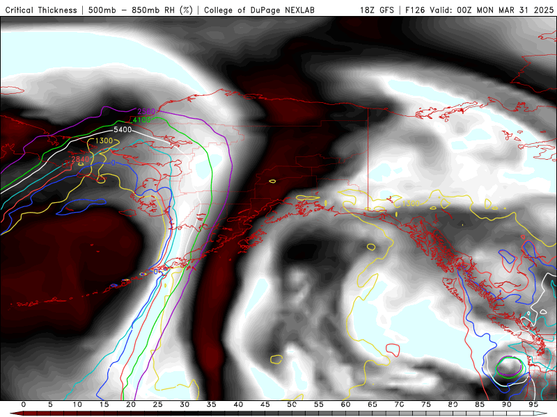Viewport: 557px width, 417px height.
Task: Click the yellow "1300" label beside the 2840 contour
Action: 104,141
